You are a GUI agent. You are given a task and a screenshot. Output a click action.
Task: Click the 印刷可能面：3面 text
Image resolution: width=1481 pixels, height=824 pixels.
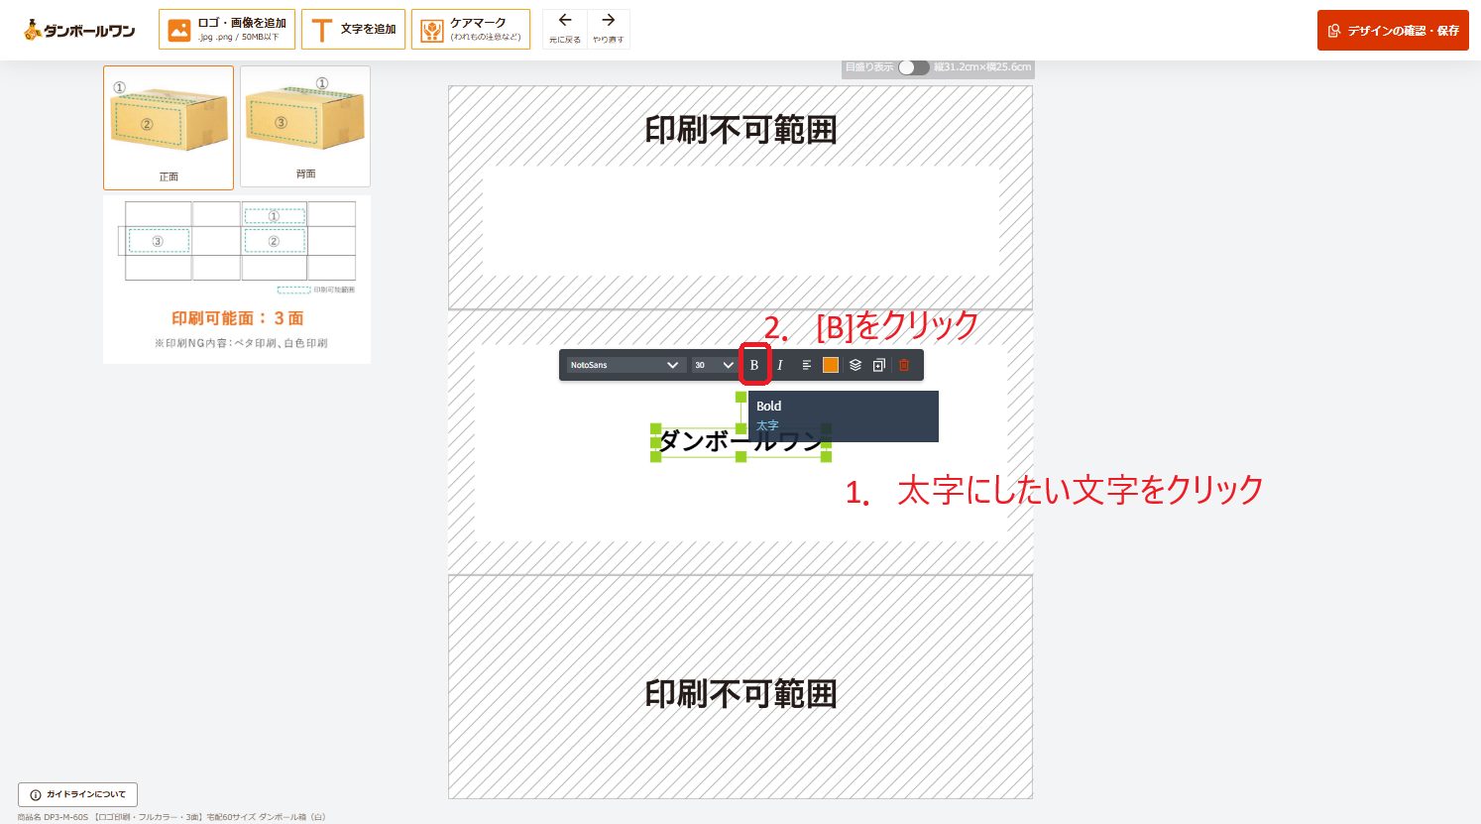[237, 318]
